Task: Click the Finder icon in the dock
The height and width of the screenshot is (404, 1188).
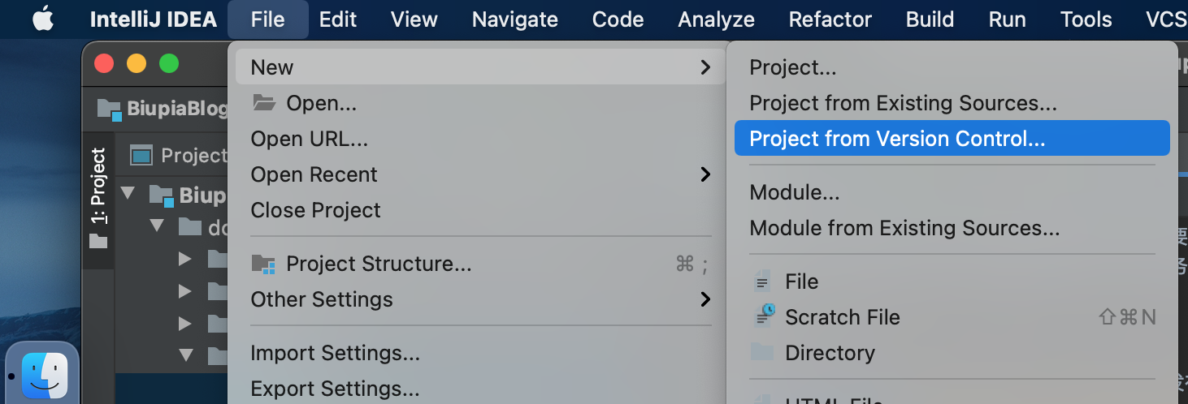Action: point(45,376)
